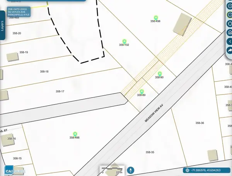Click the share arrow icon
Viewport: 232px width, 176px height.
[x=229, y=50]
